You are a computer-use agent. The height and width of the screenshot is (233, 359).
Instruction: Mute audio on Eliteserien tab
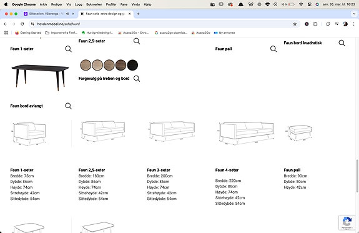67,14
